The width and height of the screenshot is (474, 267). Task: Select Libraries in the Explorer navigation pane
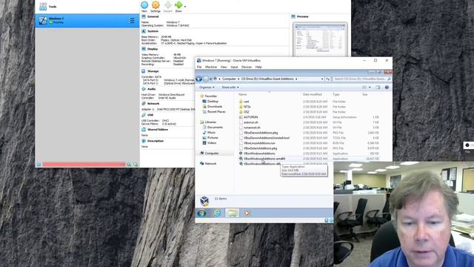click(x=210, y=122)
